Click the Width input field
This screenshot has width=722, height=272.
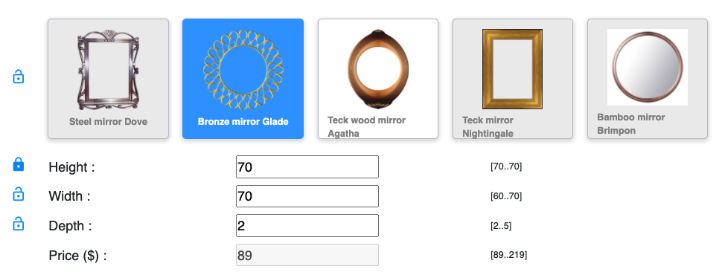[x=307, y=196]
